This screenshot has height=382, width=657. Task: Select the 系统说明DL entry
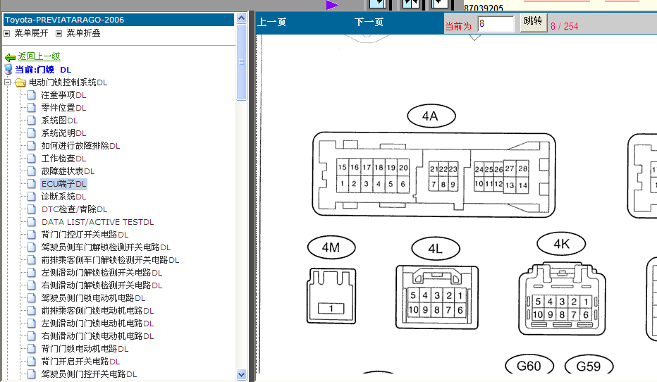pos(63,133)
